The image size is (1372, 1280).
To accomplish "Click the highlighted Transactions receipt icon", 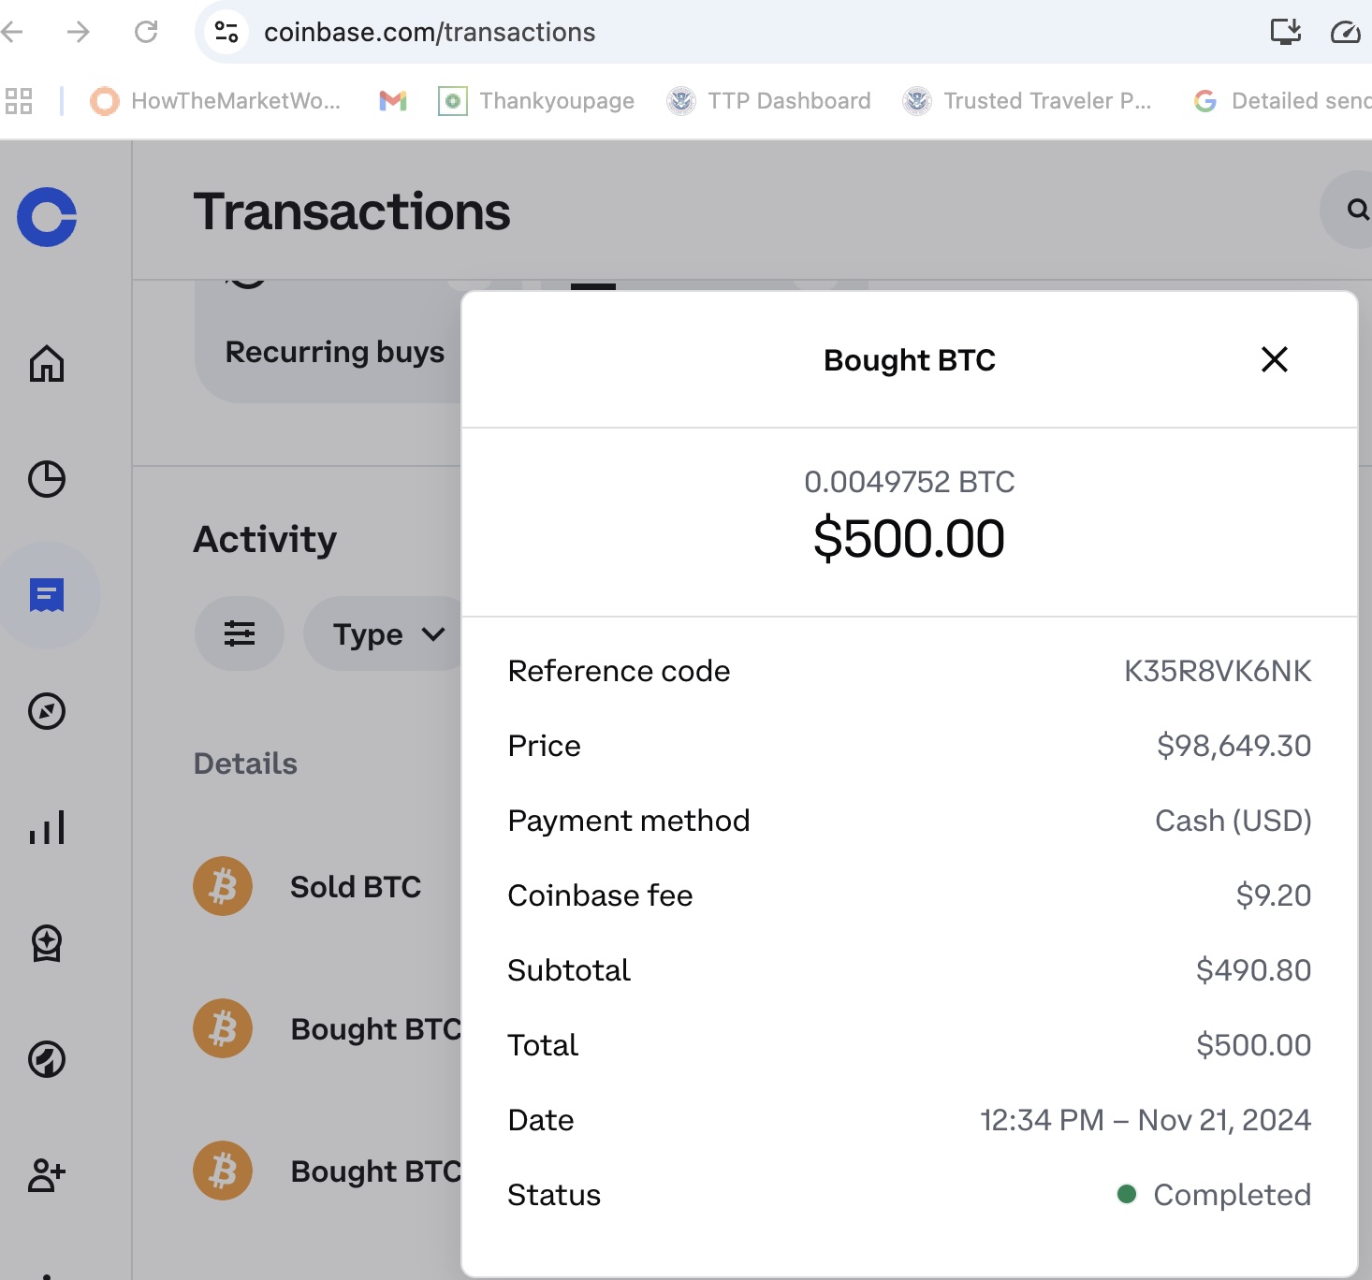I will click(47, 595).
